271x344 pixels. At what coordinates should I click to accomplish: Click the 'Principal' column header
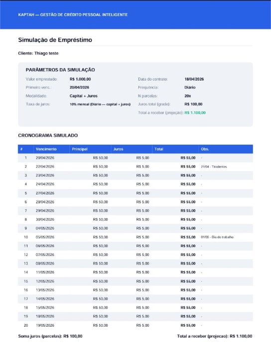[x=80, y=149]
